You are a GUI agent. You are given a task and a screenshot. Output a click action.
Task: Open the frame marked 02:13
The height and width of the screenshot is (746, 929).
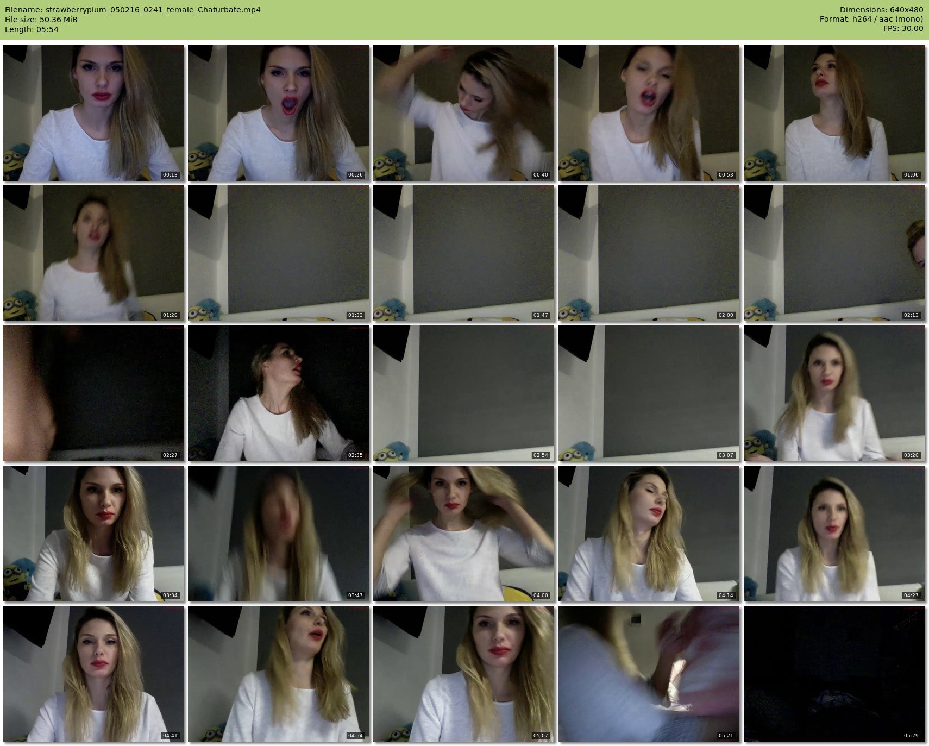(834, 253)
